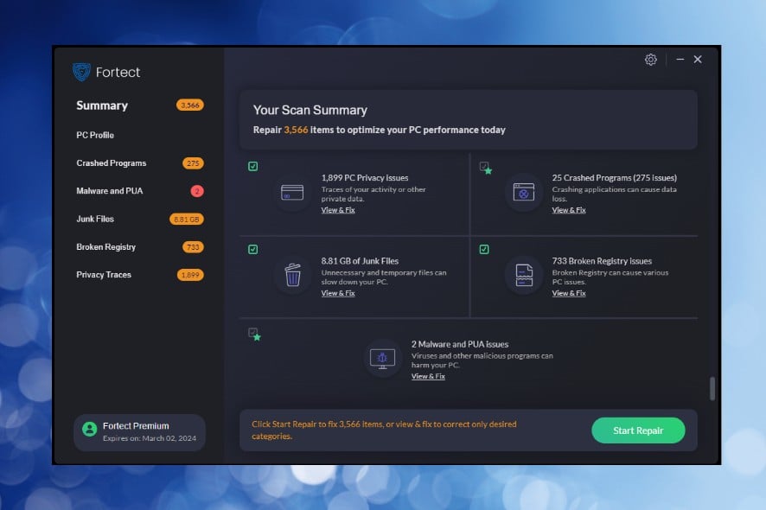Click the 275 Crashed Programs badge

193,163
